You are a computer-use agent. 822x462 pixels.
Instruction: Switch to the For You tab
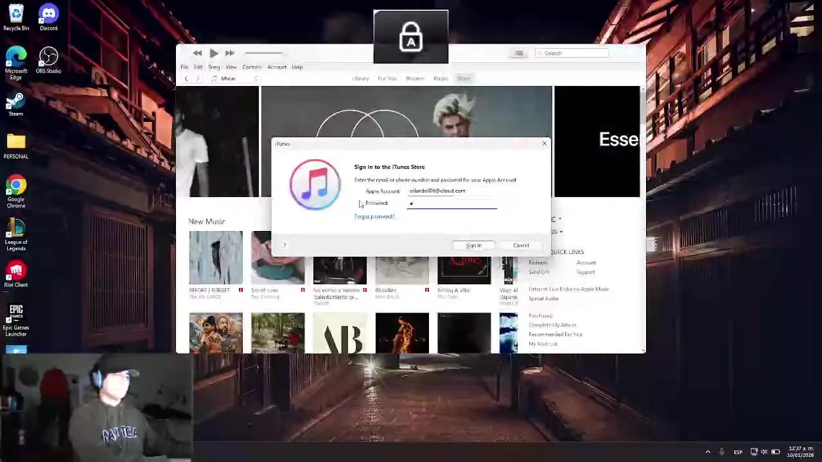pyautogui.click(x=387, y=78)
